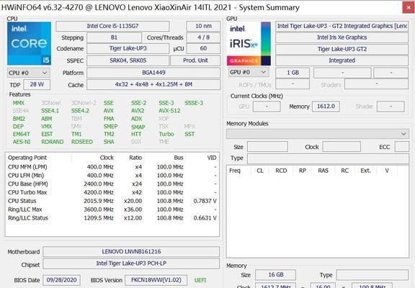The height and width of the screenshot is (288, 415).
Task: Open the GPU #0 selector dropdown
Action: pyautogui.click(x=249, y=72)
